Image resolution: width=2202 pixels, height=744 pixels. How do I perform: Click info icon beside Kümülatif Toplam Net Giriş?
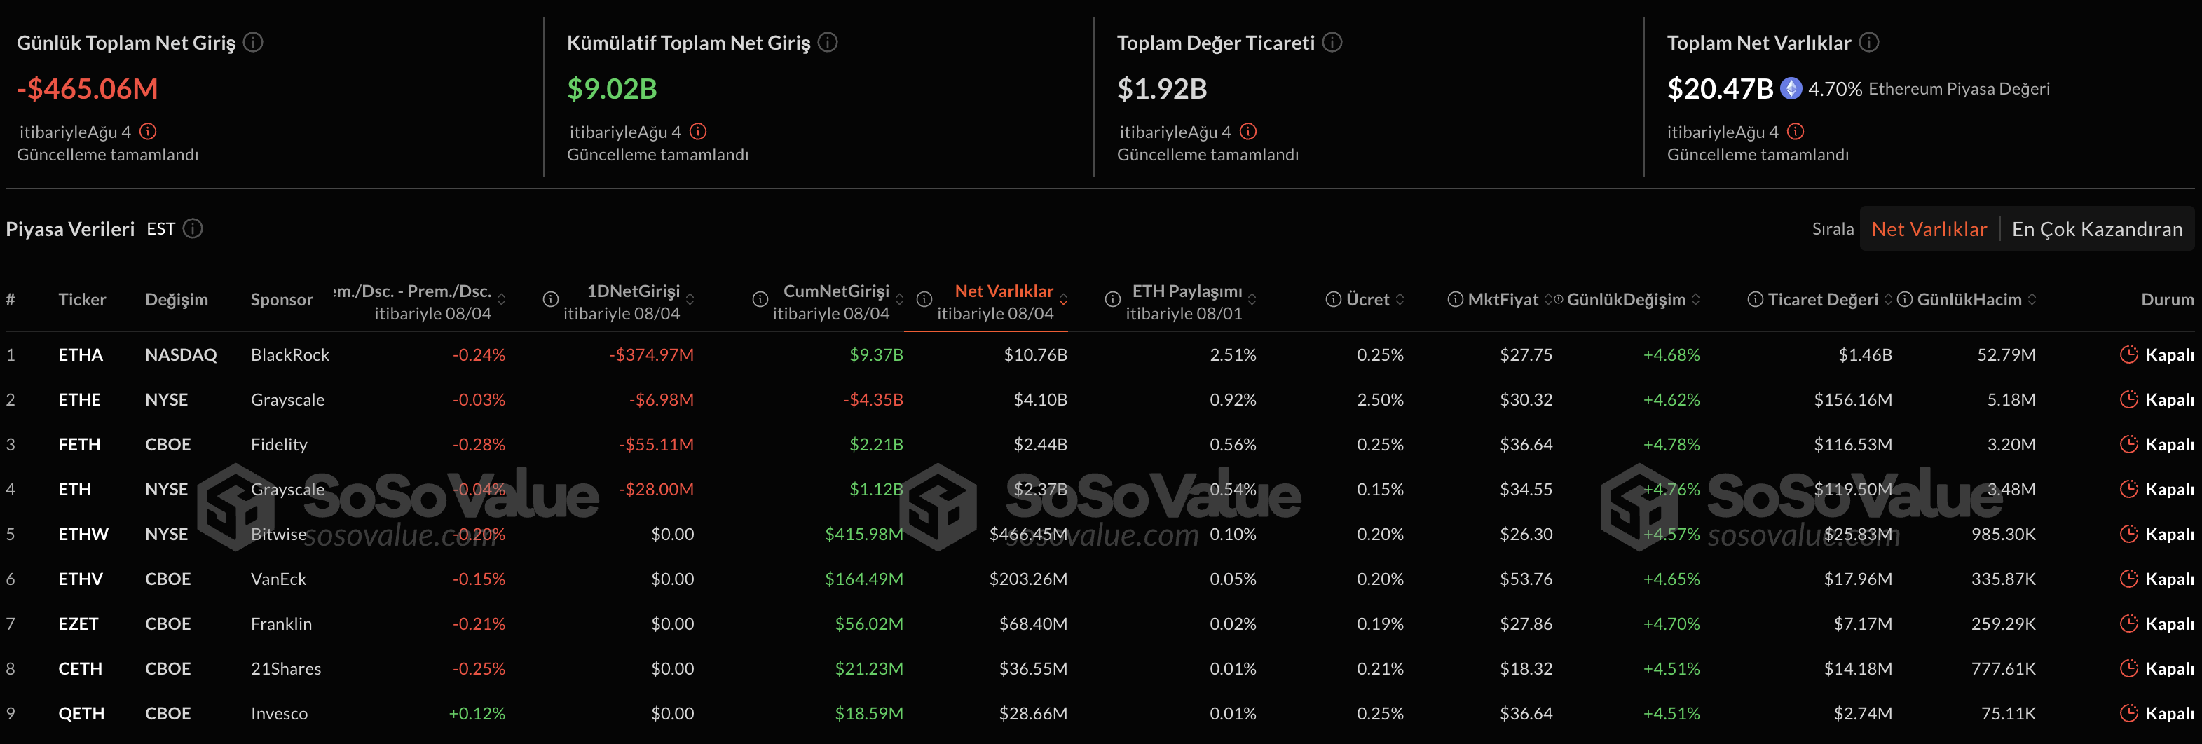(828, 42)
